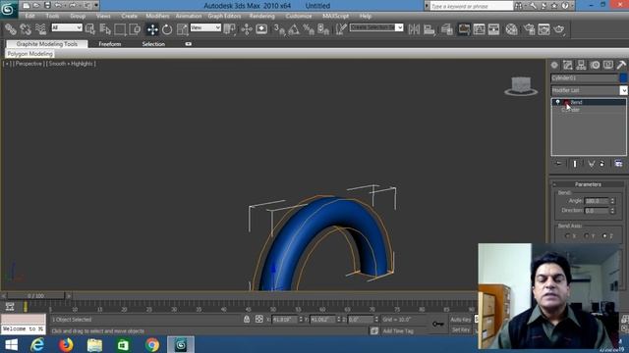Activate the Select and Rotate tool
The height and width of the screenshot is (353, 629).
[x=167, y=29]
